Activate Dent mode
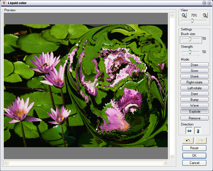 click(x=195, y=94)
